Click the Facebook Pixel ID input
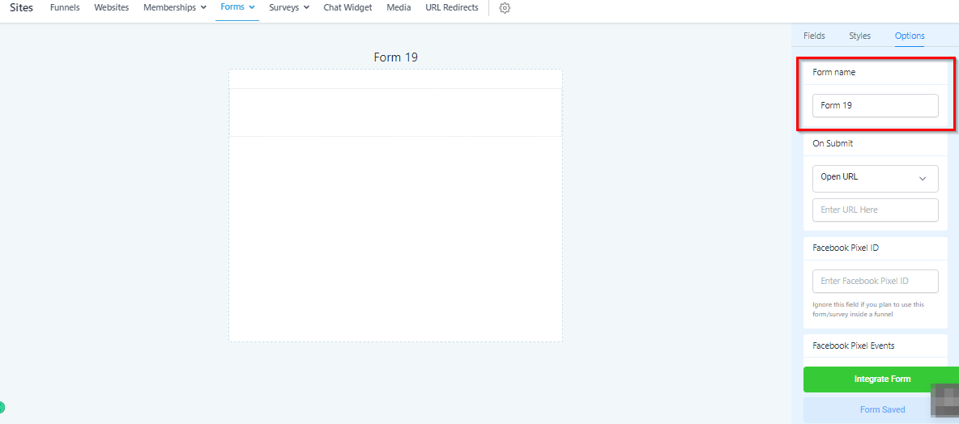959x424 pixels. tap(875, 282)
